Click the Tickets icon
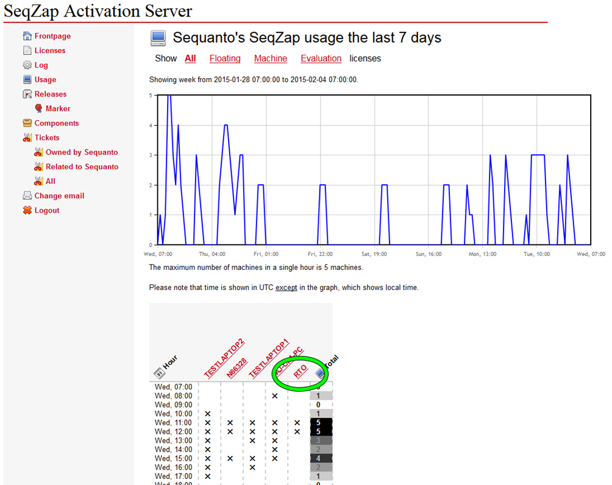This screenshot has width=612, height=485. tap(27, 137)
